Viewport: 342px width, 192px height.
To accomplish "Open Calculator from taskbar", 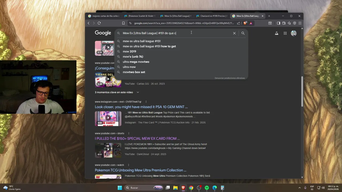I will [222, 188].
